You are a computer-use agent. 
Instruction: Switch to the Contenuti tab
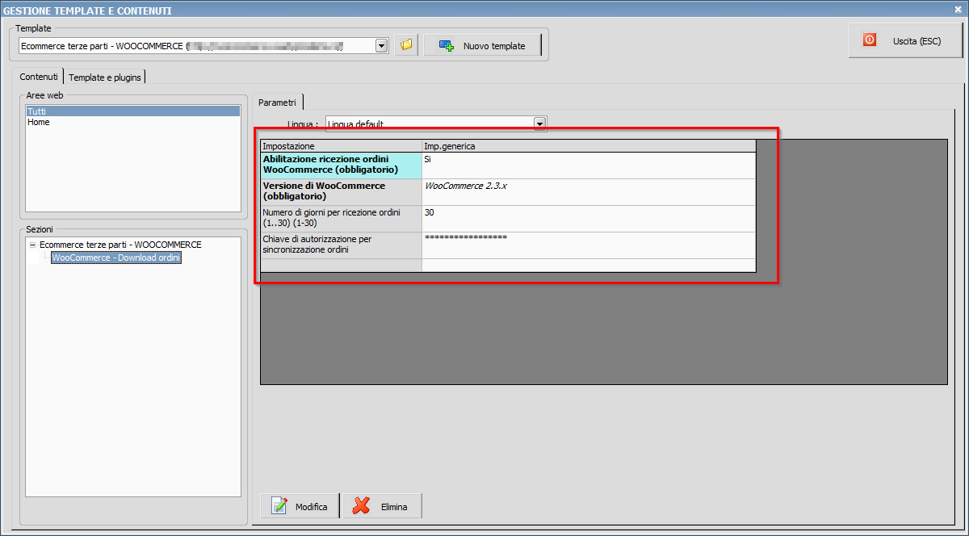click(39, 77)
